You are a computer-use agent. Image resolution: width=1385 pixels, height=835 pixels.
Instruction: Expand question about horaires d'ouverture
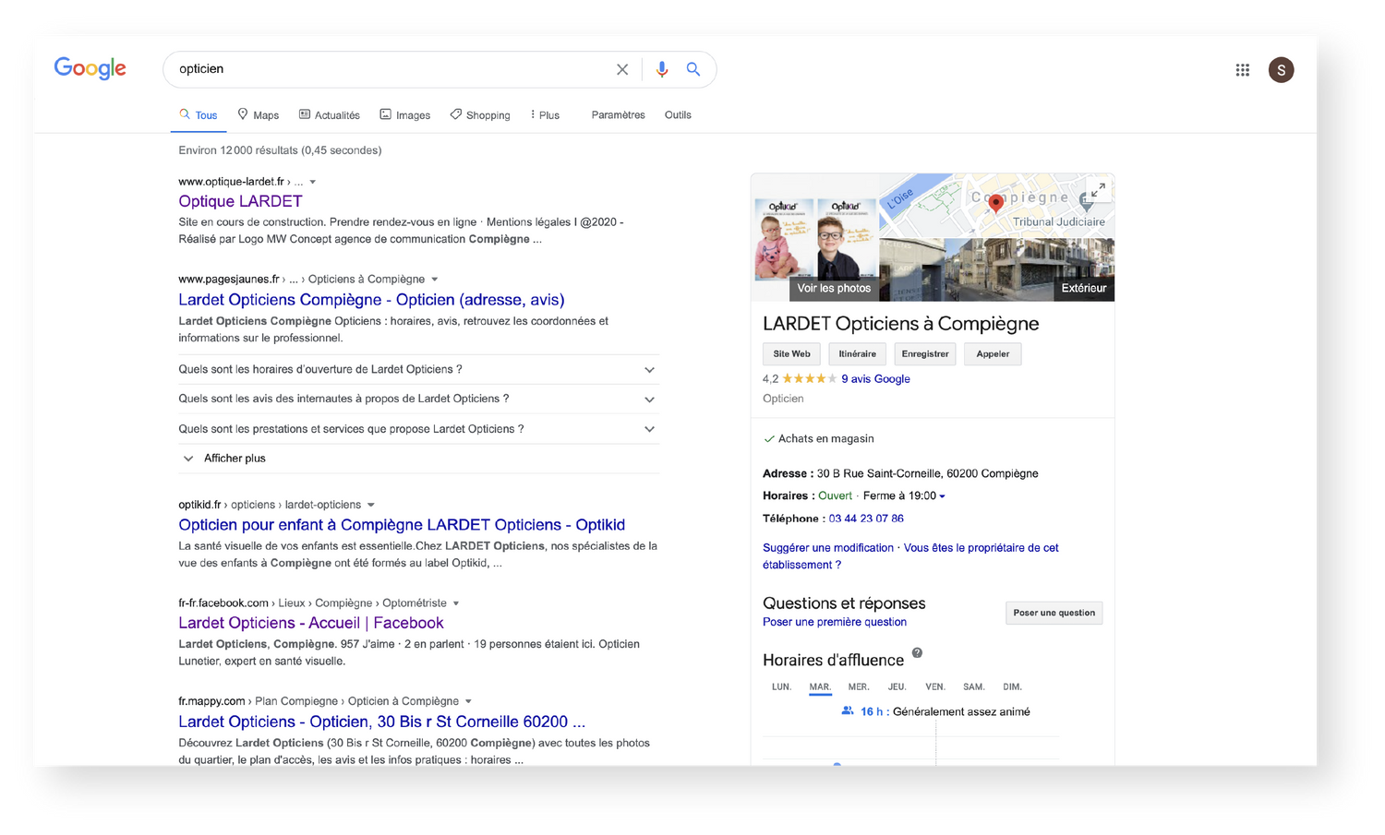(418, 369)
